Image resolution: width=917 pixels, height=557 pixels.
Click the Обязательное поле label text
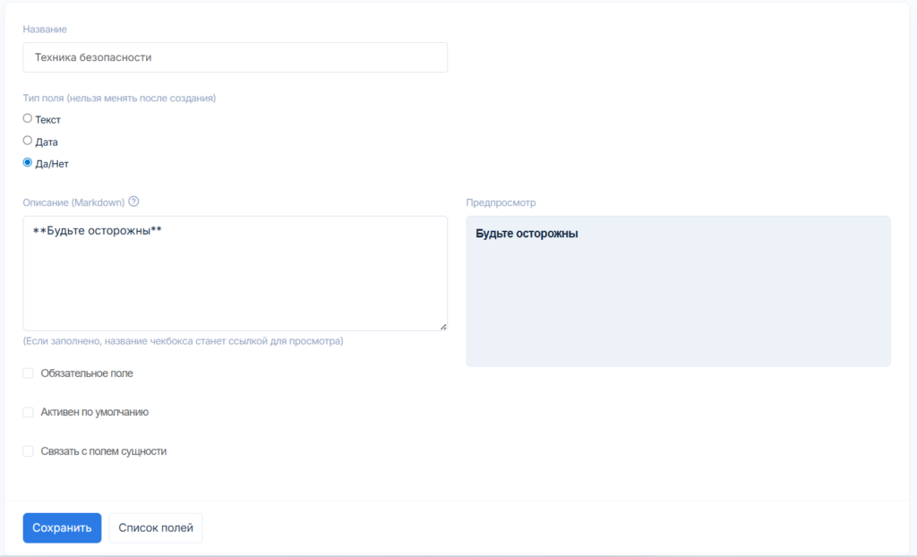[x=87, y=373]
